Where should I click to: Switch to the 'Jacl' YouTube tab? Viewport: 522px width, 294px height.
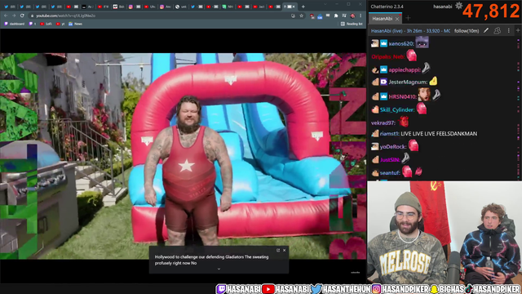(x=259, y=7)
